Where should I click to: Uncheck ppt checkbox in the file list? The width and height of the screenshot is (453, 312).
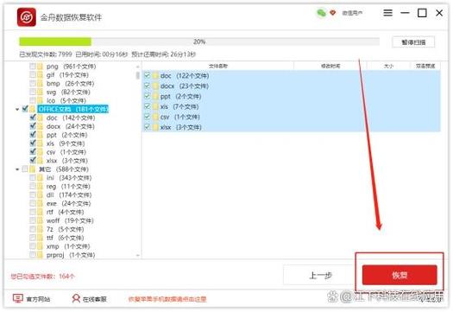(148, 96)
